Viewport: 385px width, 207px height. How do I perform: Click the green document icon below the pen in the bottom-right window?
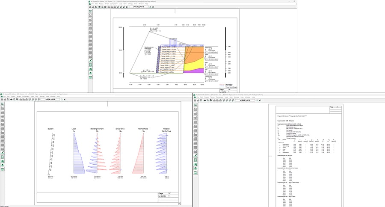(x=195, y=160)
